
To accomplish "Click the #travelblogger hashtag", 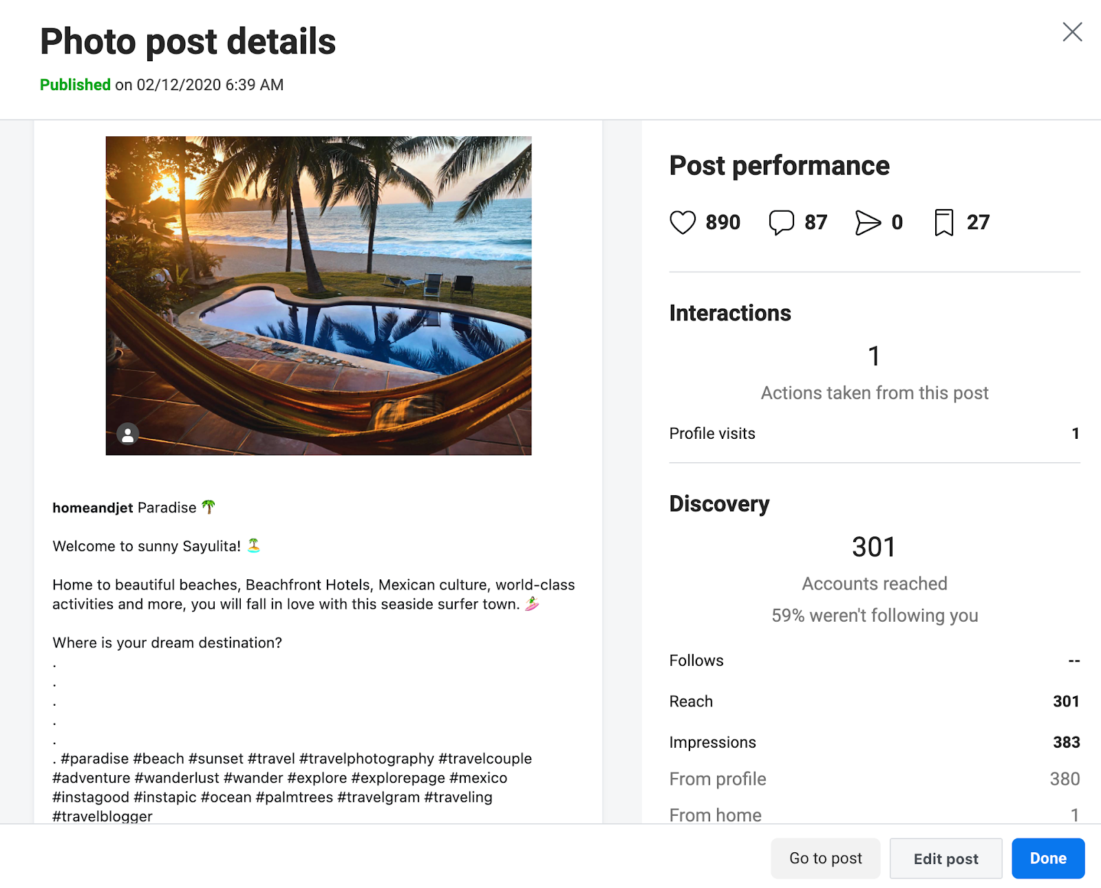I will [103, 816].
